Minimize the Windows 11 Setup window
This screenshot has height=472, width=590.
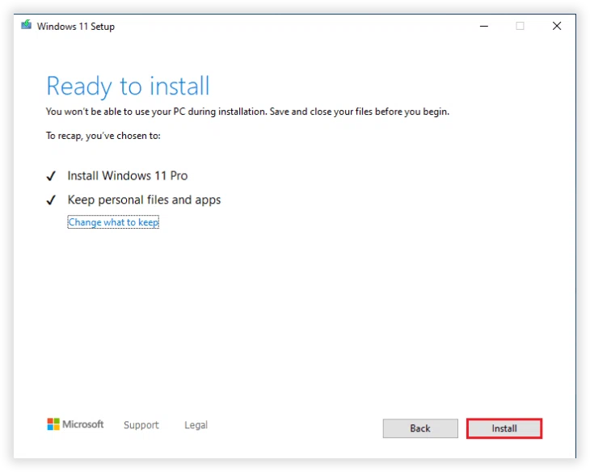coord(484,26)
